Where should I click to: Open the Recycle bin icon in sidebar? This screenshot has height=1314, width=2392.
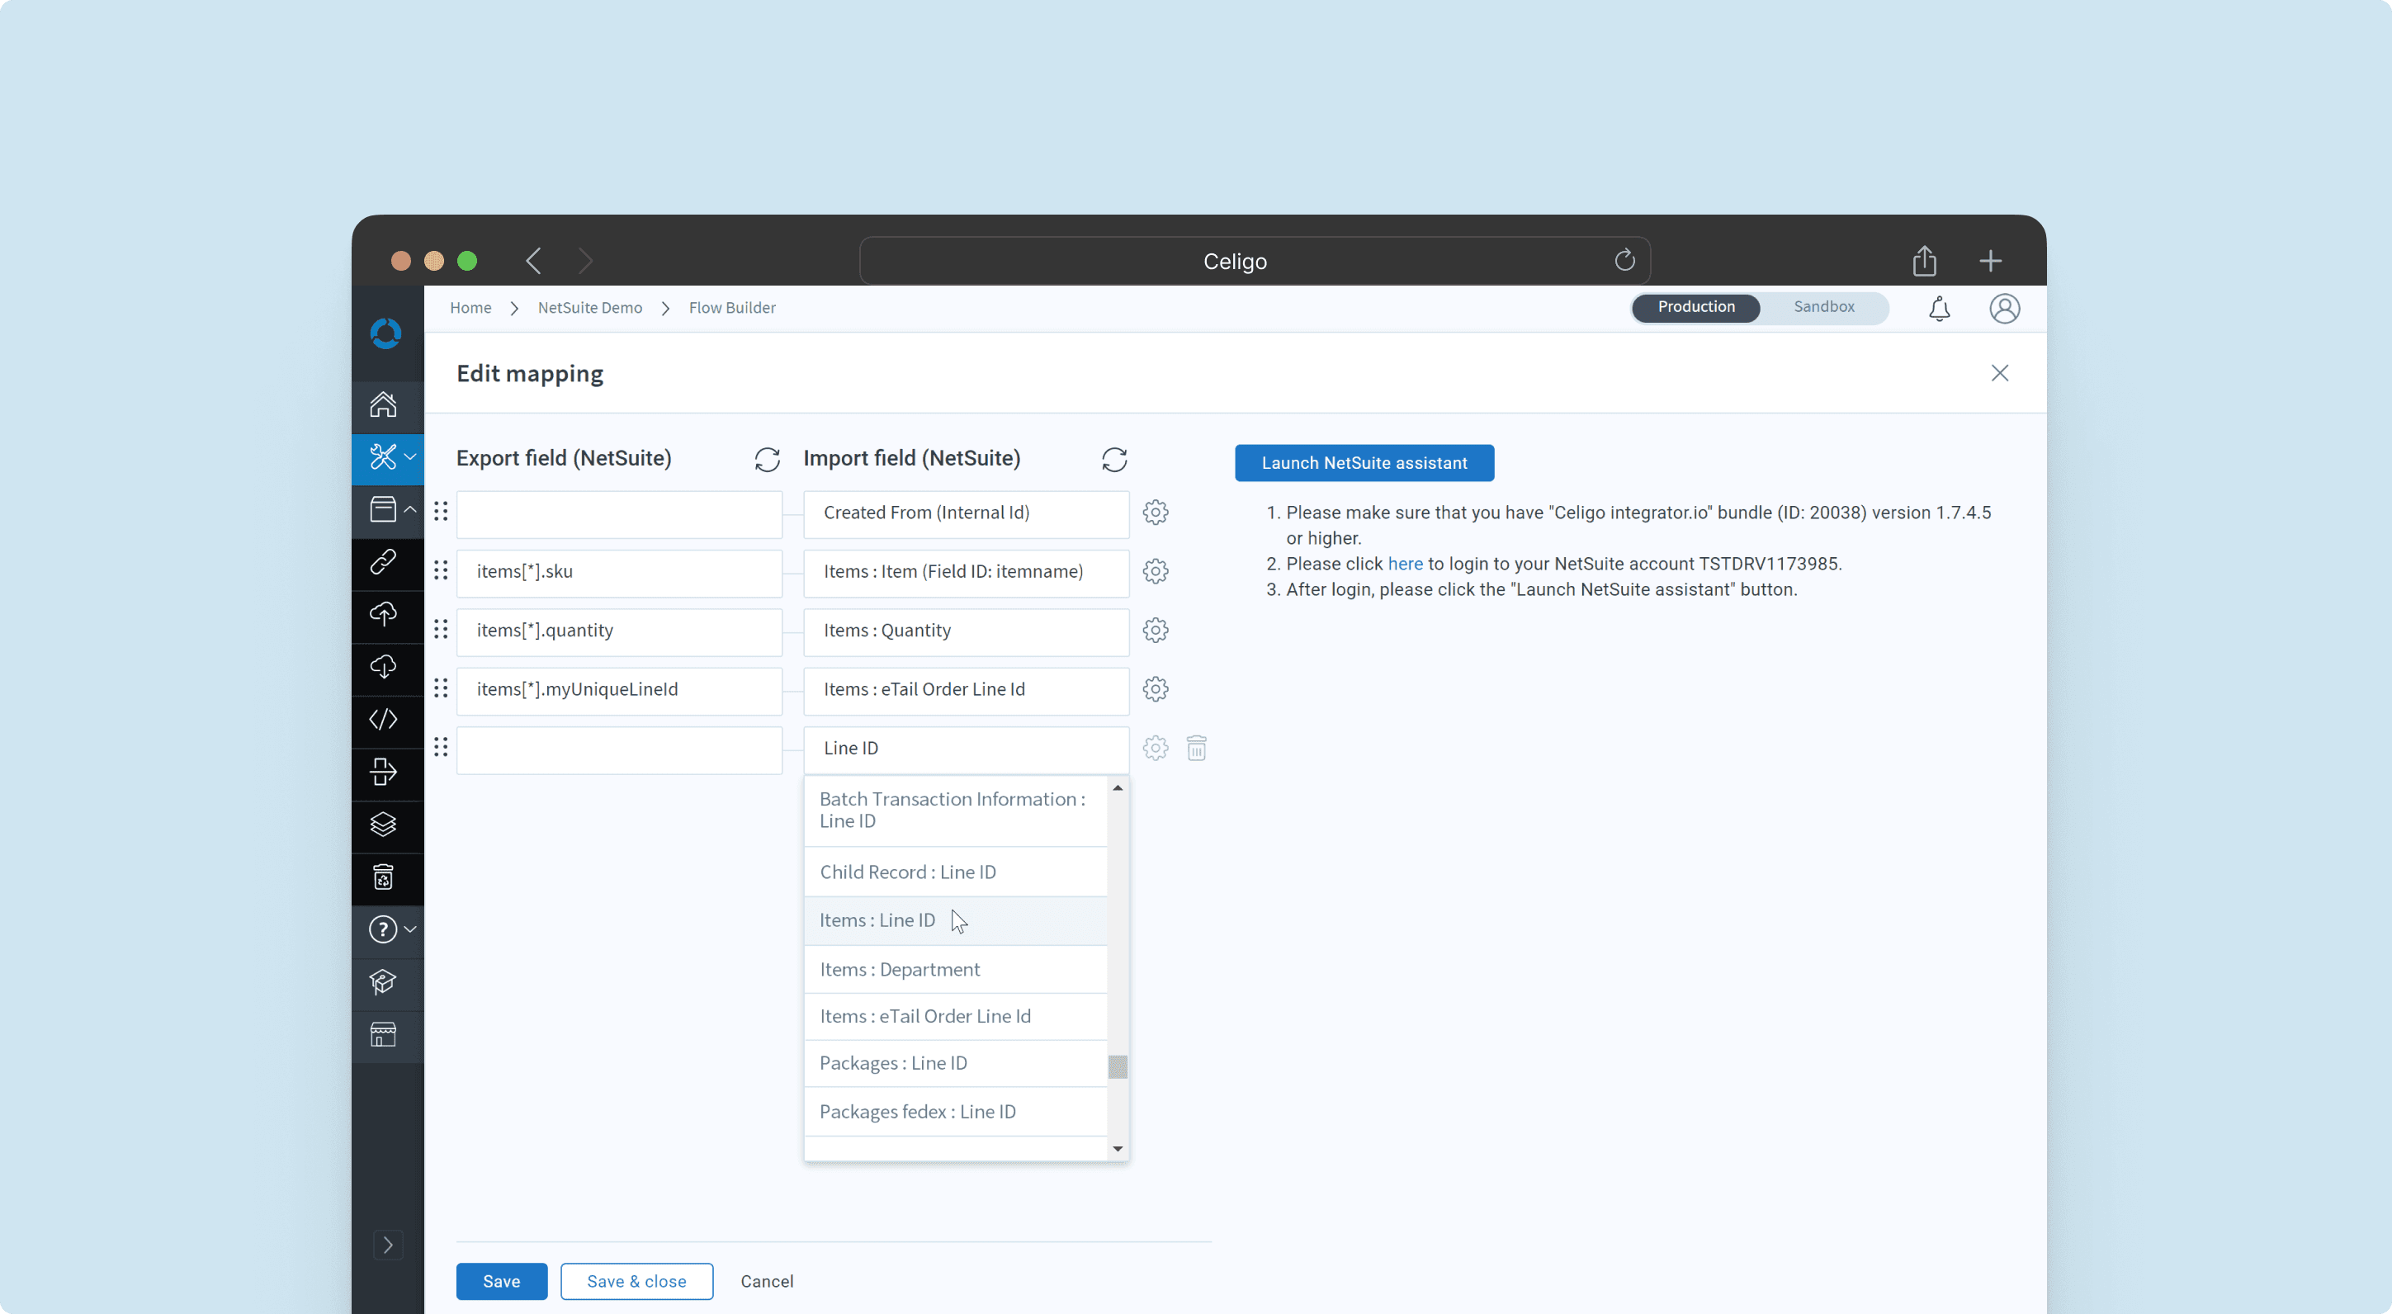pos(383,877)
